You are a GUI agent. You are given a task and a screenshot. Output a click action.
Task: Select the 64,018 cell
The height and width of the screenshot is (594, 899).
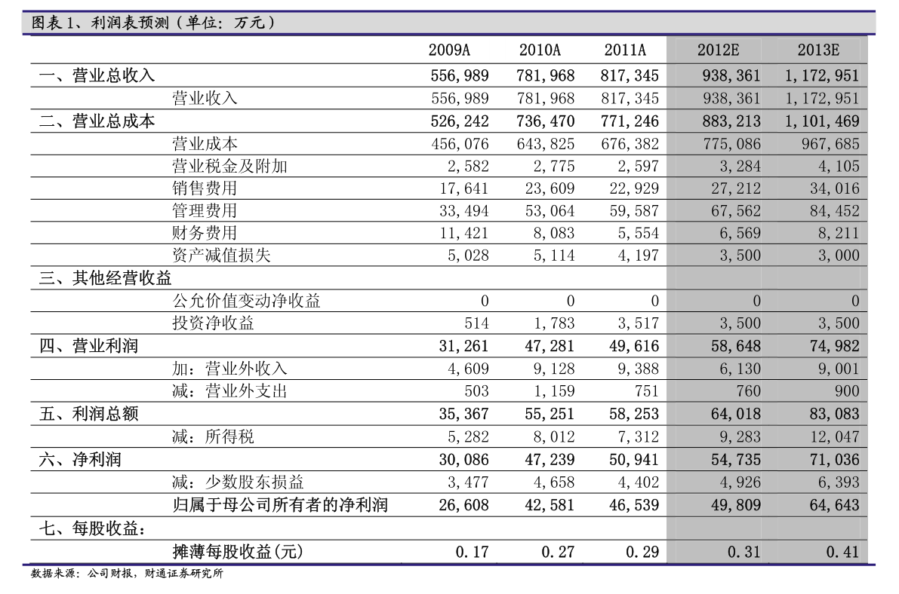point(735,415)
